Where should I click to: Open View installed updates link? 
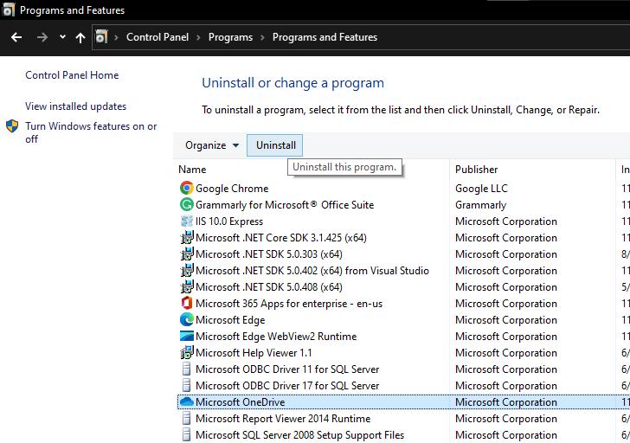pyautogui.click(x=75, y=106)
